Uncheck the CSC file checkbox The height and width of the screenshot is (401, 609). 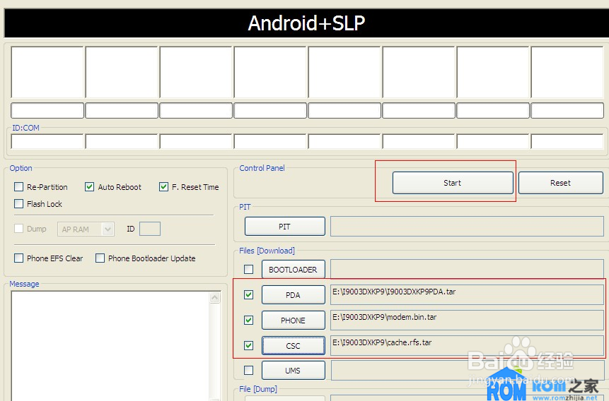(x=248, y=345)
